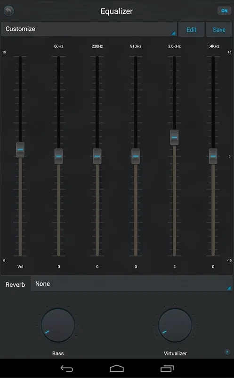The height and width of the screenshot is (378, 234).
Task: Expand the Reverb None dropdown
Action: [x=131, y=284]
